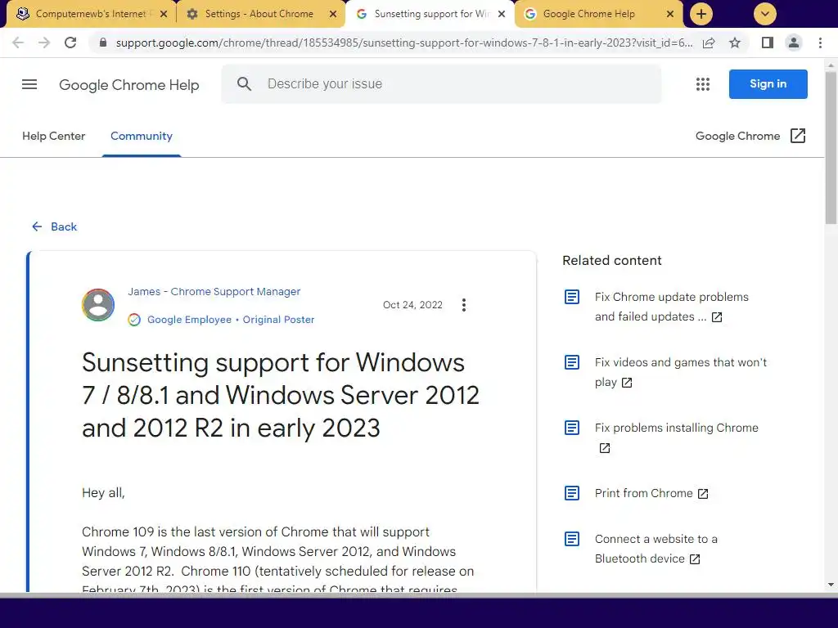Open the post's three-dot options menu
838x628 pixels.
464,305
